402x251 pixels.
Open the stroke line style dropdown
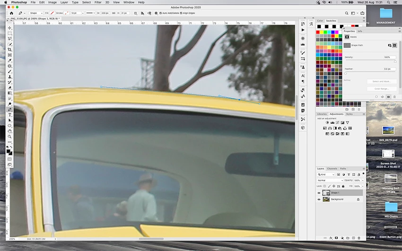click(x=90, y=13)
